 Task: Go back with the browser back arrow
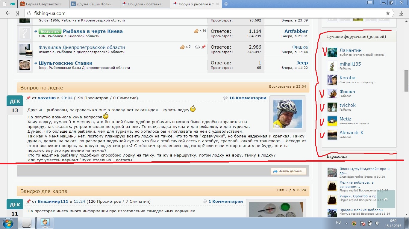point(8,13)
